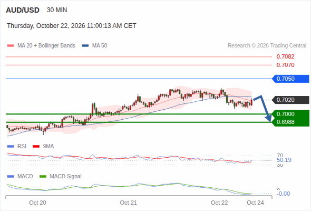The width and height of the screenshot is (311, 211).
Task: Click the Oct 21 date axis label
Action: pos(128,203)
